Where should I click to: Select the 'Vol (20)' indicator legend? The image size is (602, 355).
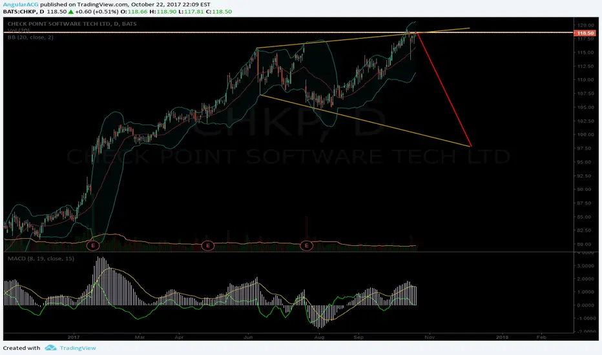[19, 30]
